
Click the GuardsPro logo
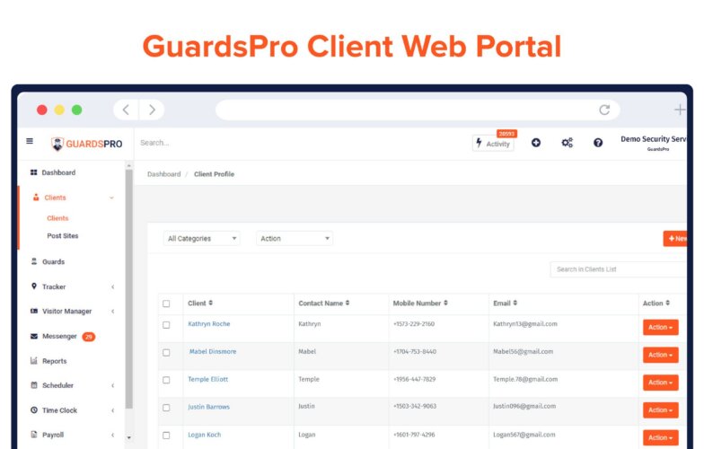point(86,144)
